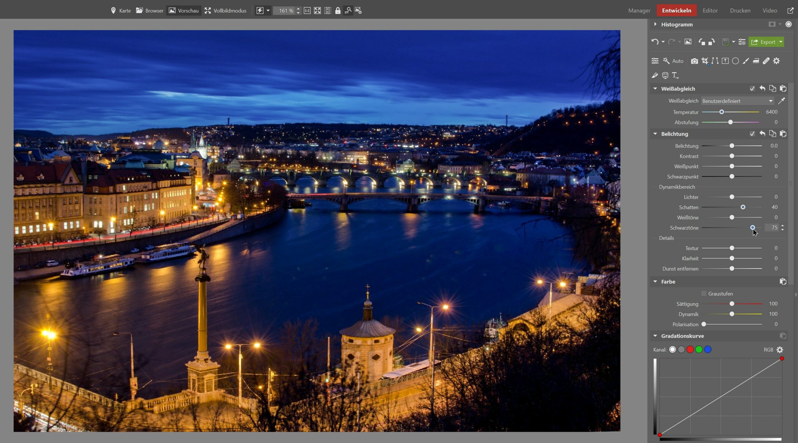798x443 pixels.
Task: Select the filter brush tool
Action: pyautogui.click(x=746, y=61)
